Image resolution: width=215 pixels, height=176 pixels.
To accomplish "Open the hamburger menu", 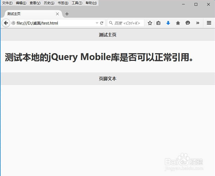I will [x=209, y=23].
